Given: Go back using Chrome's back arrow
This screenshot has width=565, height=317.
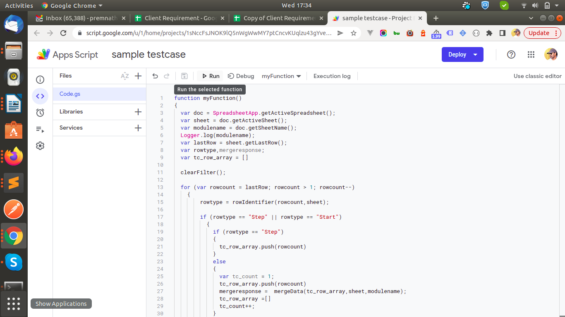Looking at the screenshot, I should pos(37,33).
